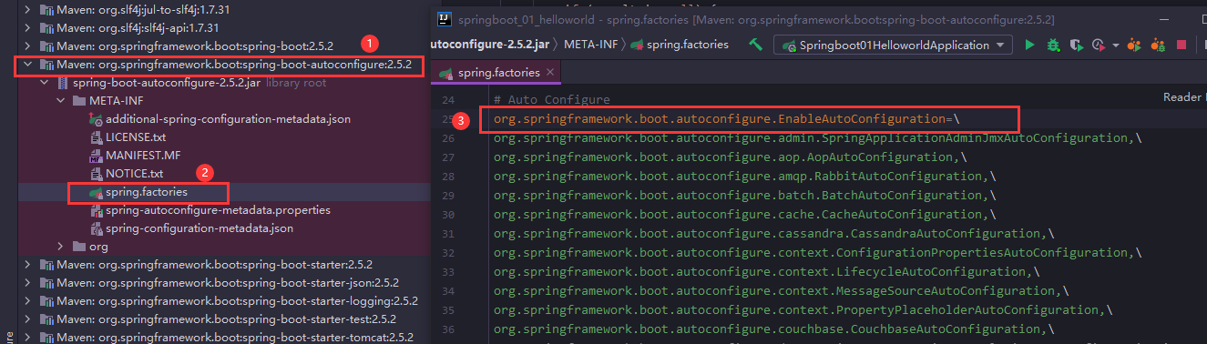The height and width of the screenshot is (344, 1207).
Task: Open the profiler options dropdown arrow
Action: [1115, 46]
